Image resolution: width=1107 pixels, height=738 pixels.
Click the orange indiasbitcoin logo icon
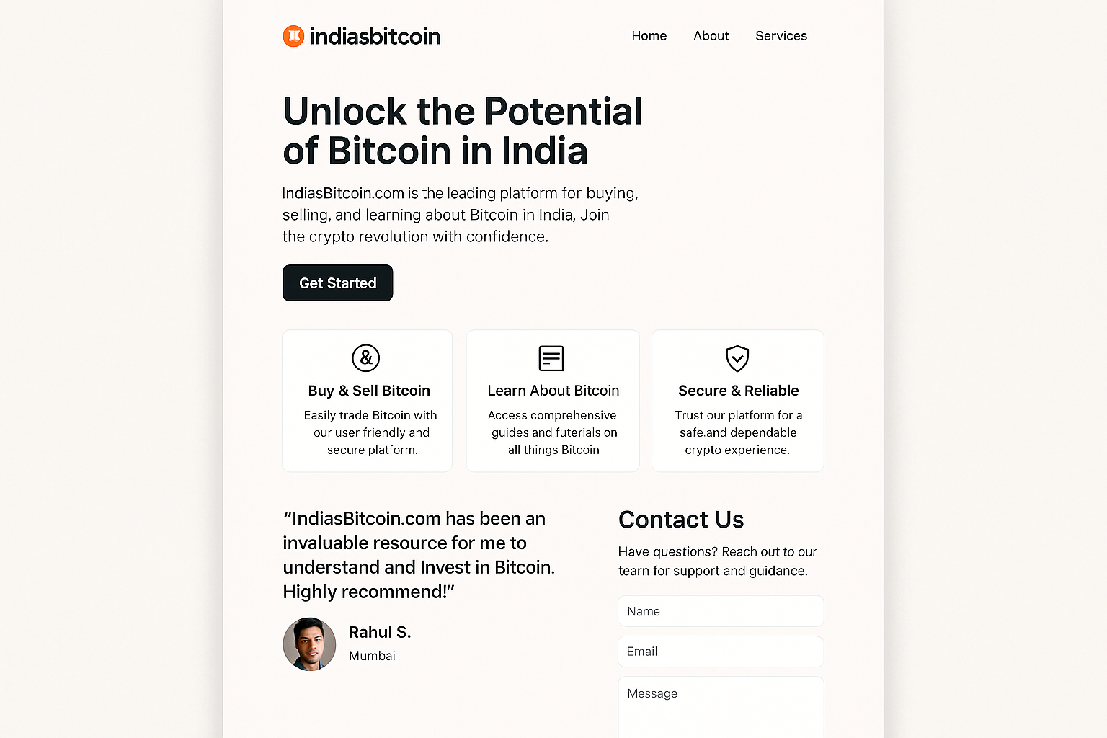tap(293, 36)
